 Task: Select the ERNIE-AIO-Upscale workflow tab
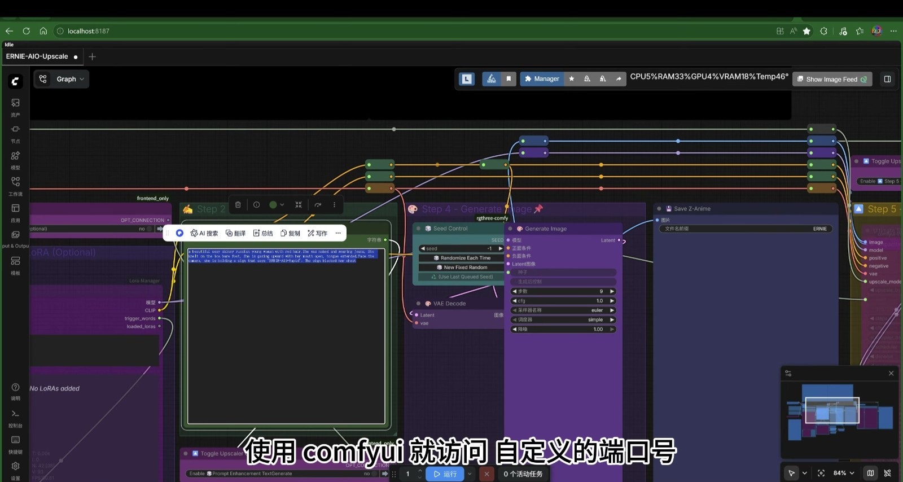pos(37,56)
